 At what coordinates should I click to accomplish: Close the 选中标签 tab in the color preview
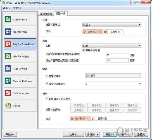click(x=87, y=119)
